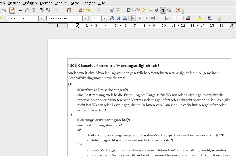This screenshot has height=156, width=236.
Task: Open the Crimson Text font name dropdown
Action: (85, 18)
